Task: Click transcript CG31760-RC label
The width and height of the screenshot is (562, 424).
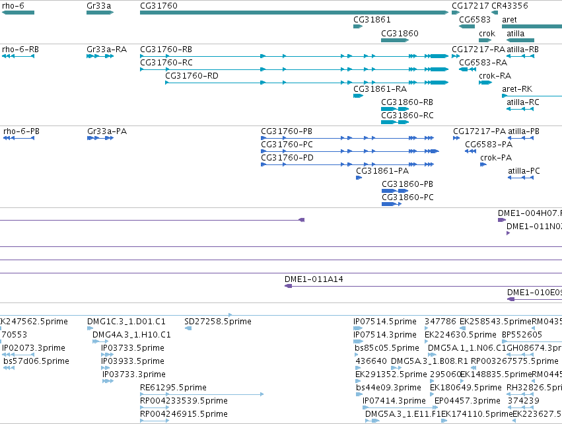Action: [x=166, y=63]
